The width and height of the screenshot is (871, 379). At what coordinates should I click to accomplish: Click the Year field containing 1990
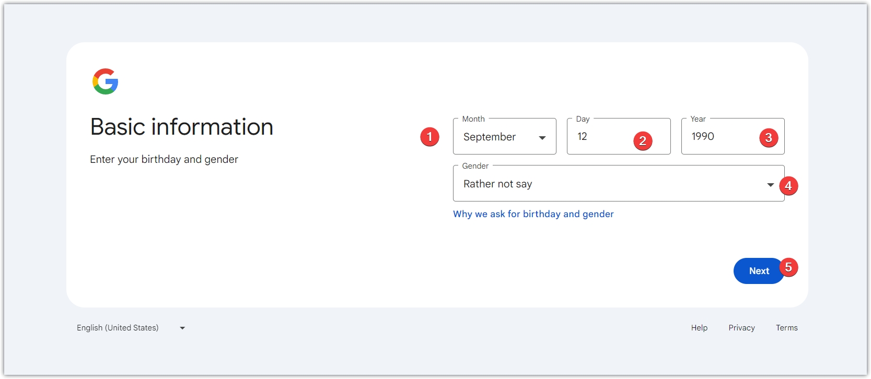pos(721,137)
